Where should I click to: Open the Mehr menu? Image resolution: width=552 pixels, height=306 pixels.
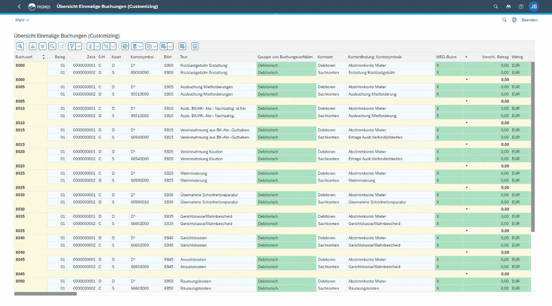pos(22,20)
